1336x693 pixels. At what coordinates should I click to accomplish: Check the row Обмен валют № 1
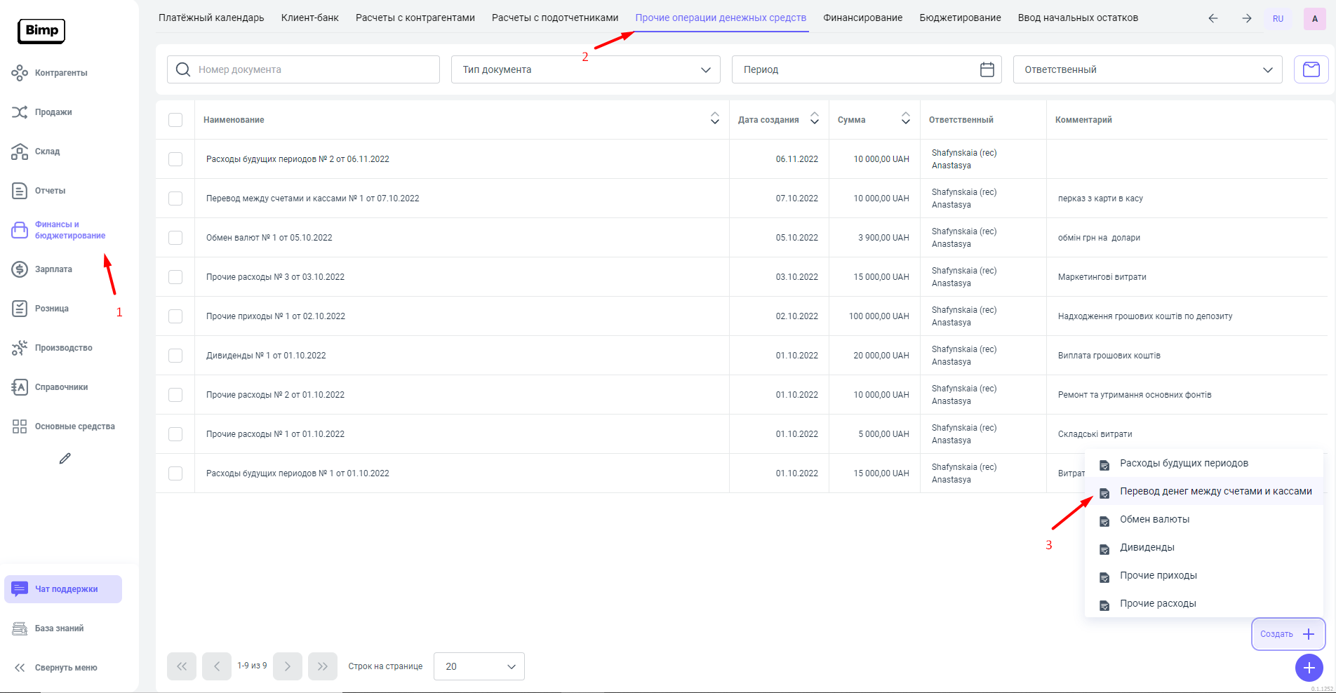pyautogui.click(x=175, y=238)
